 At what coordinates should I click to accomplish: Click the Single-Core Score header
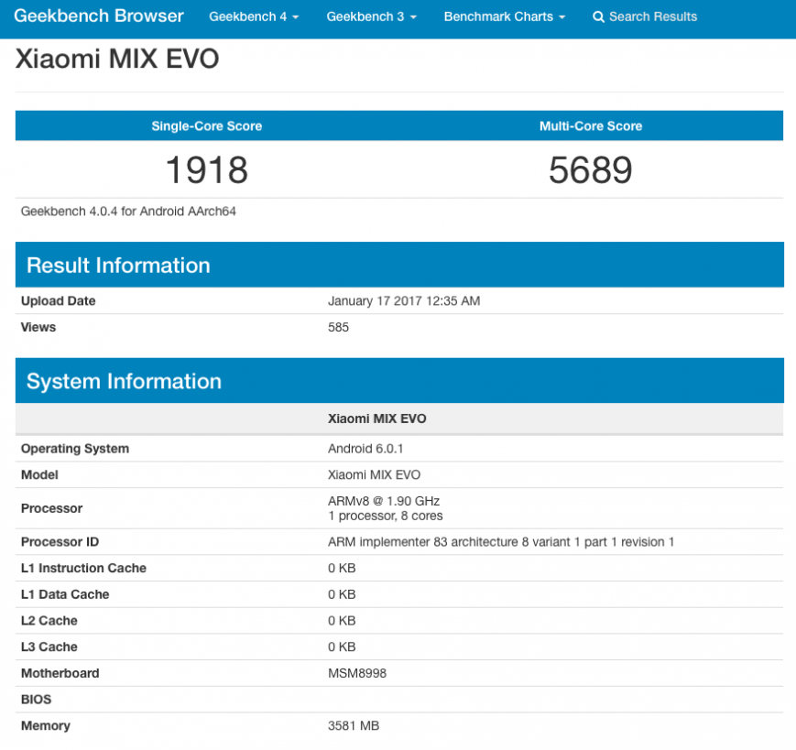click(207, 125)
